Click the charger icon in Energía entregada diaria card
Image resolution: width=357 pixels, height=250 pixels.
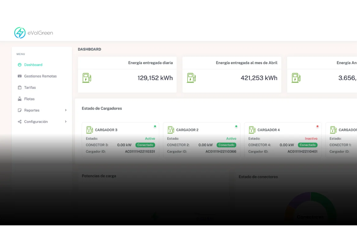87,78
